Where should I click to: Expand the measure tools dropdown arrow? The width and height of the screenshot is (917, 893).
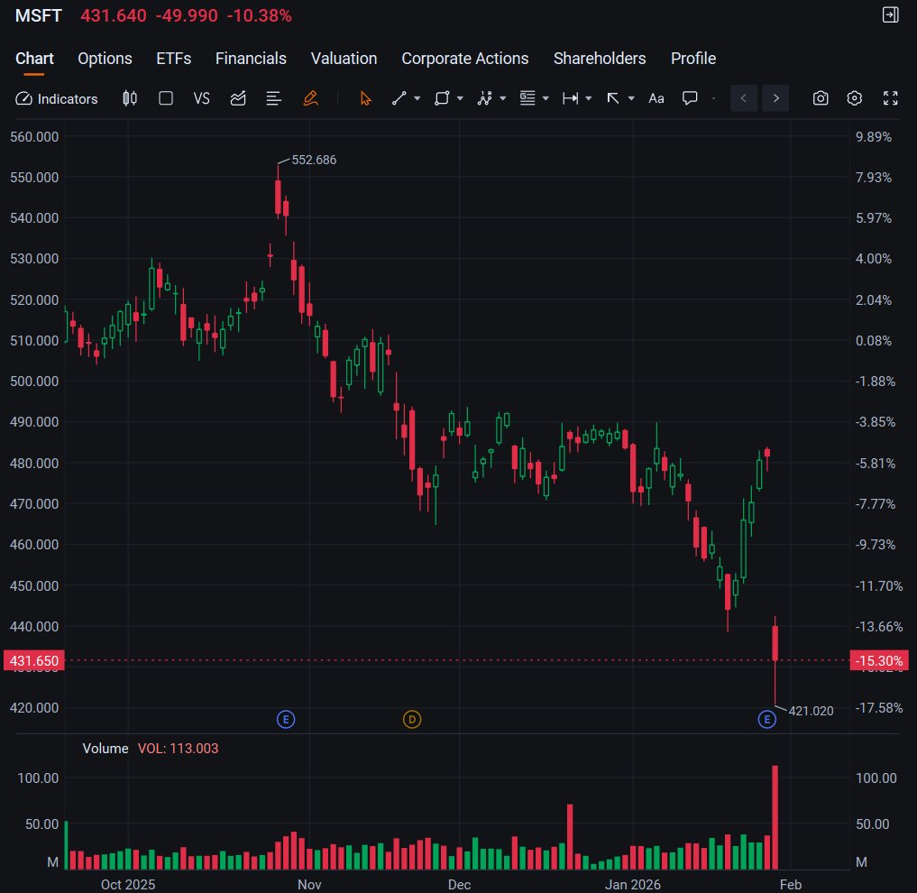point(588,99)
